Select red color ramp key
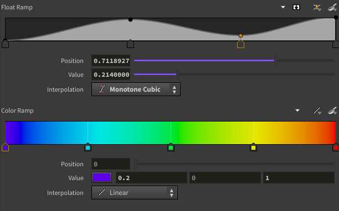This screenshot has width=339, height=211. [x=336, y=147]
